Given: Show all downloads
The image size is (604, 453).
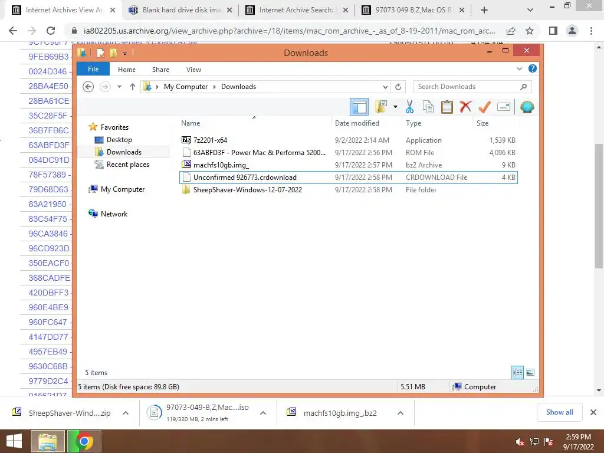Looking at the screenshot, I should 559,412.
